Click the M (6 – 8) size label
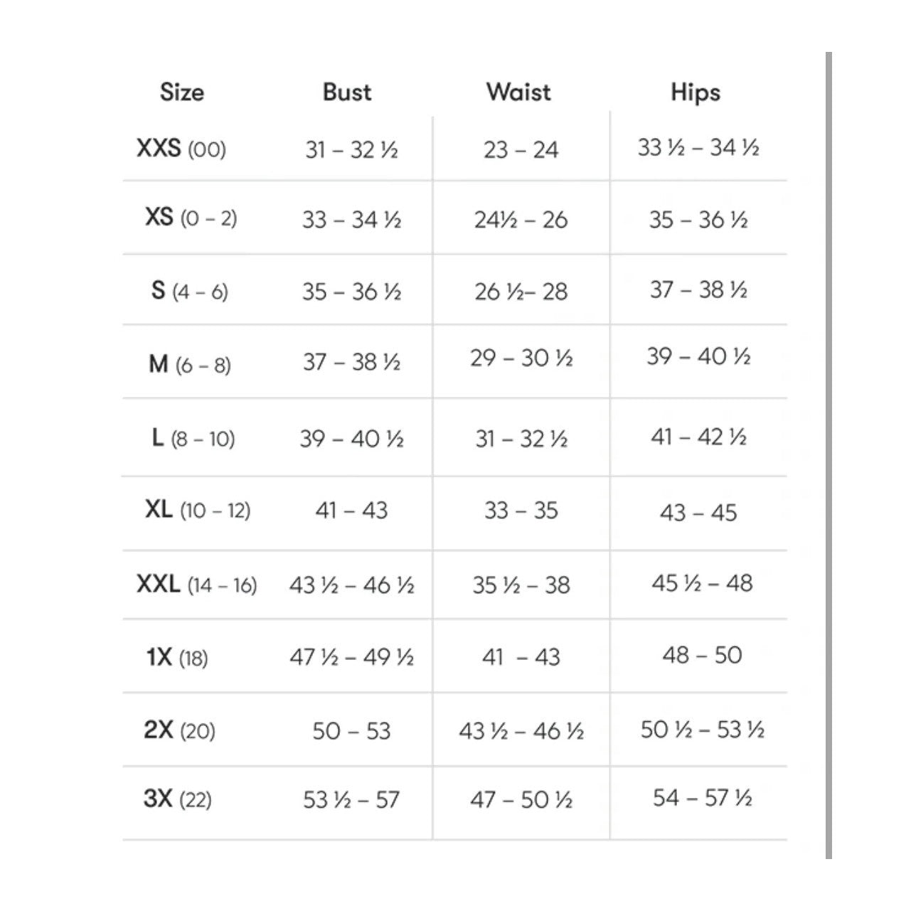Image resolution: width=911 pixels, height=911 pixels. 190,364
